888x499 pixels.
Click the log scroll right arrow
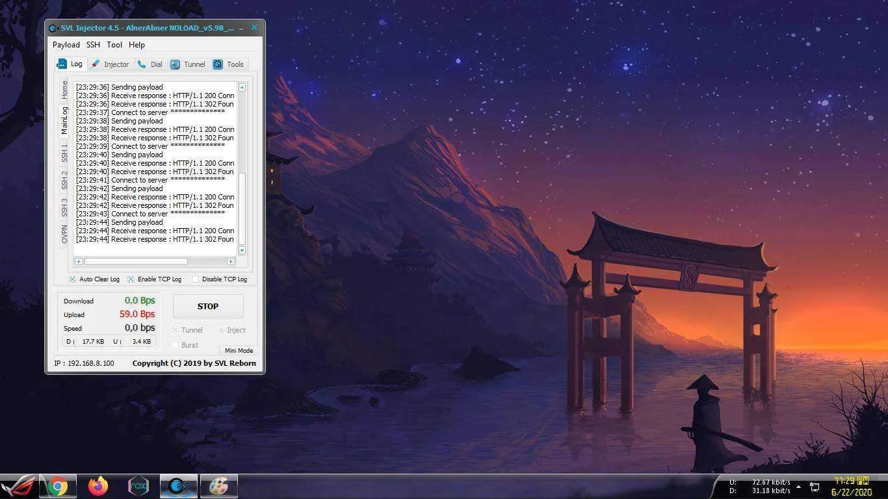tap(231, 261)
